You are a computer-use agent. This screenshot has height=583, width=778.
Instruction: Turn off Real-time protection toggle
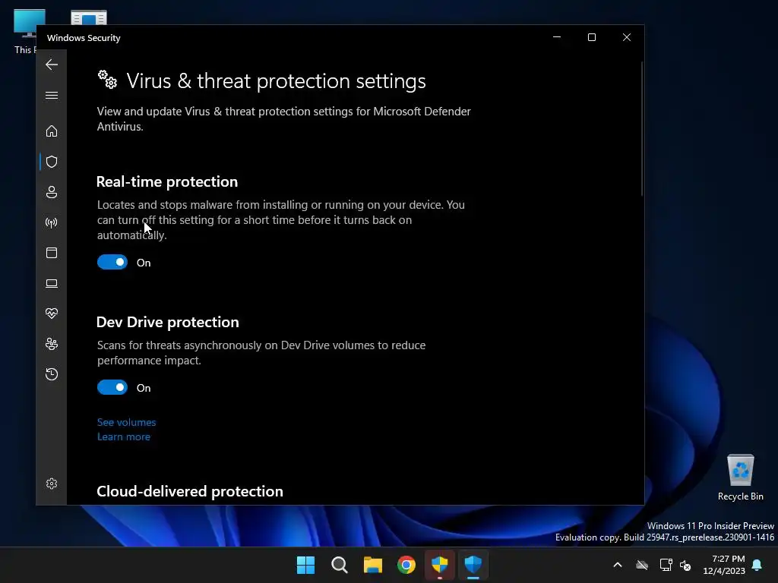click(112, 262)
